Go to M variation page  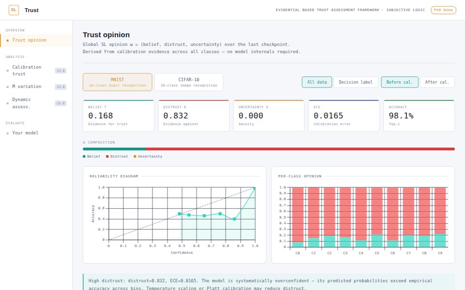pyautogui.click(x=36, y=87)
